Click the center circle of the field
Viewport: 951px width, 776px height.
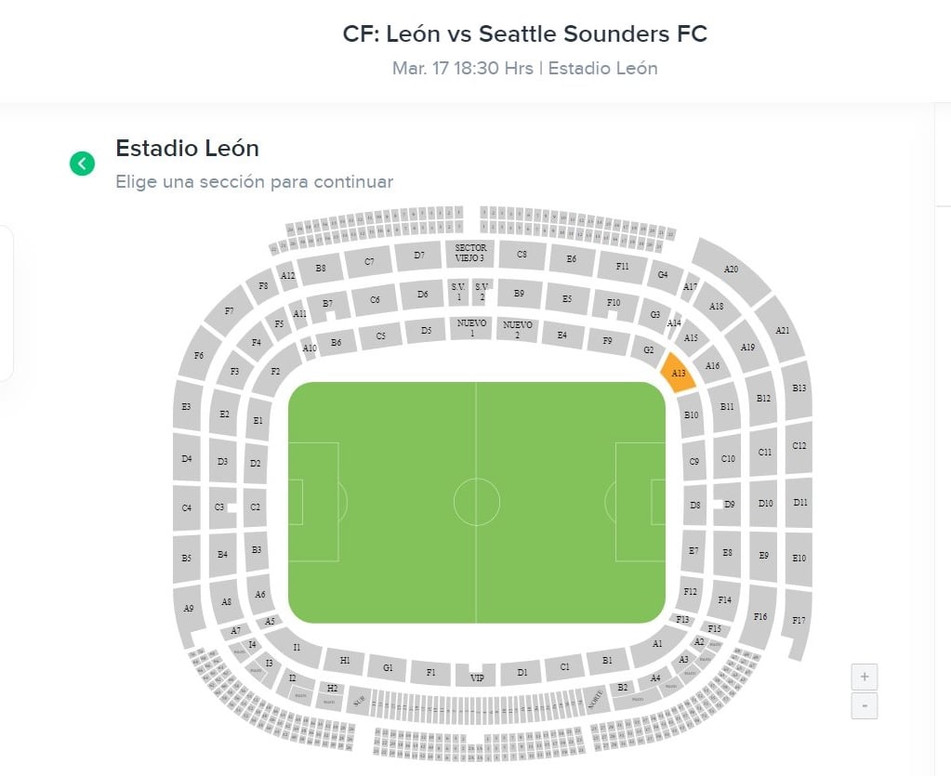pyautogui.click(x=477, y=502)
